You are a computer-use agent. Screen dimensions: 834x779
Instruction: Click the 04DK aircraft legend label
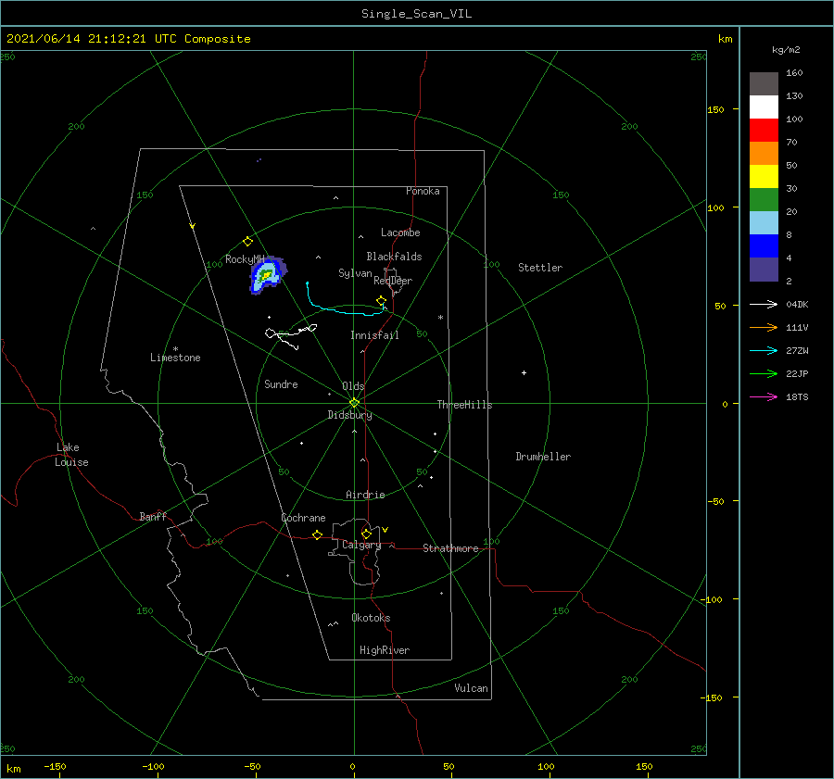pyautogui.click(x=797, y=305)
